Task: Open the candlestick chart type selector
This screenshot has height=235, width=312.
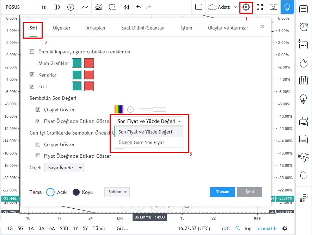Action: tap(57, 7)
